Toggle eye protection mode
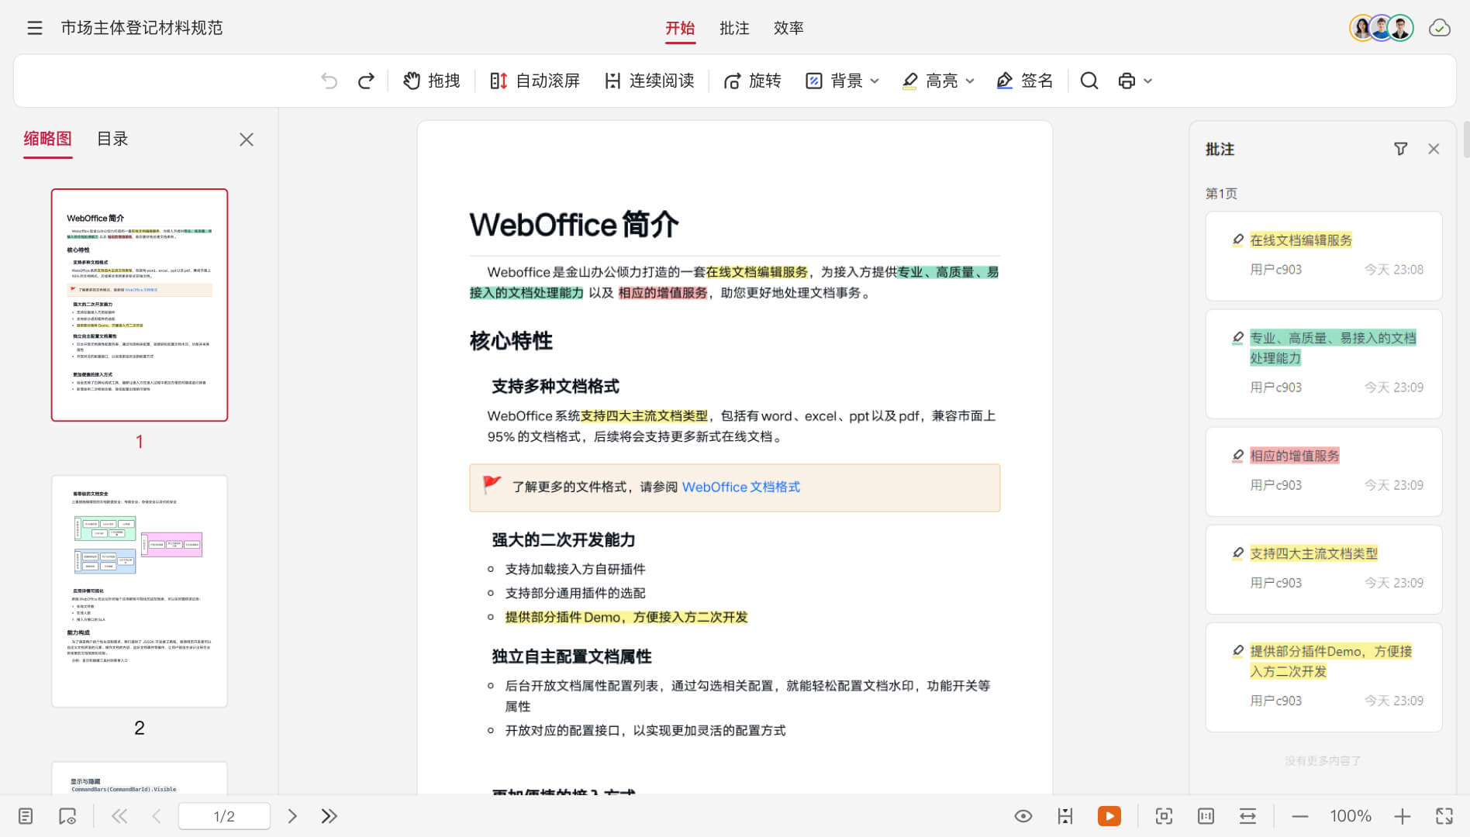Viewport: 1470px width, 837px height. [x=1023, y=816]
